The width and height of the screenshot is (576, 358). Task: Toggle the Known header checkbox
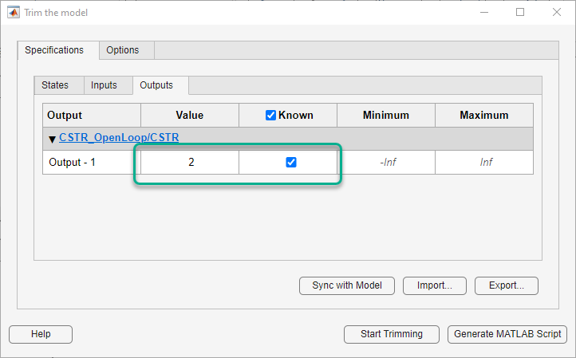click(270, 115)
